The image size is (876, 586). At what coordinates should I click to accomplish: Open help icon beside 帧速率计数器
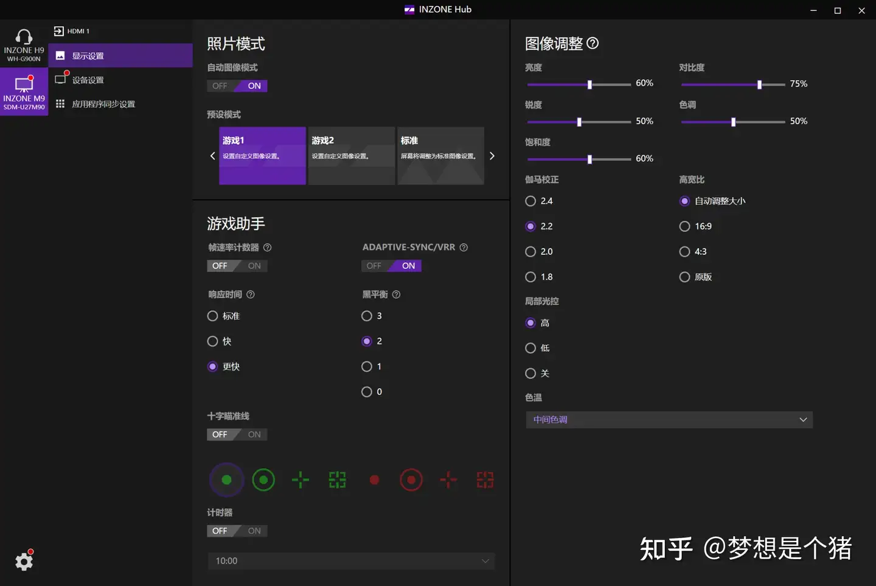[x=267, y=248]
